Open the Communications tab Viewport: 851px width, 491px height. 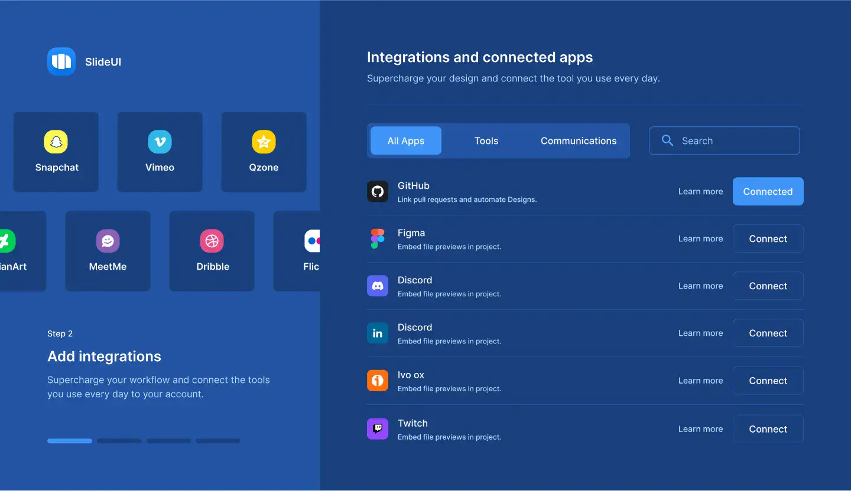[579, 140]
